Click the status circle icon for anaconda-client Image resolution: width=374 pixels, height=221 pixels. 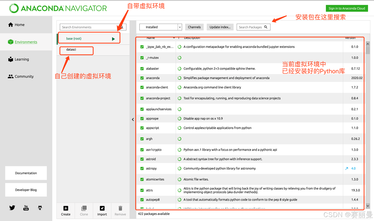tap(179, 87)
